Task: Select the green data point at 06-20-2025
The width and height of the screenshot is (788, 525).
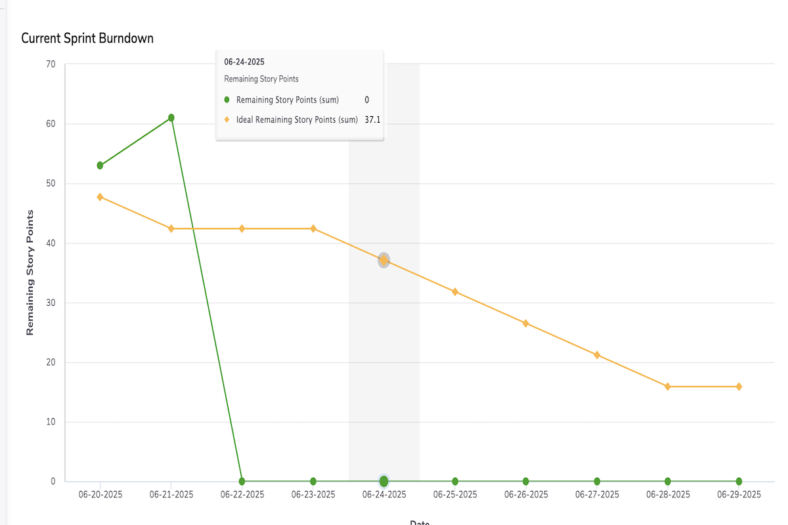Action: (x=100, y=165)
